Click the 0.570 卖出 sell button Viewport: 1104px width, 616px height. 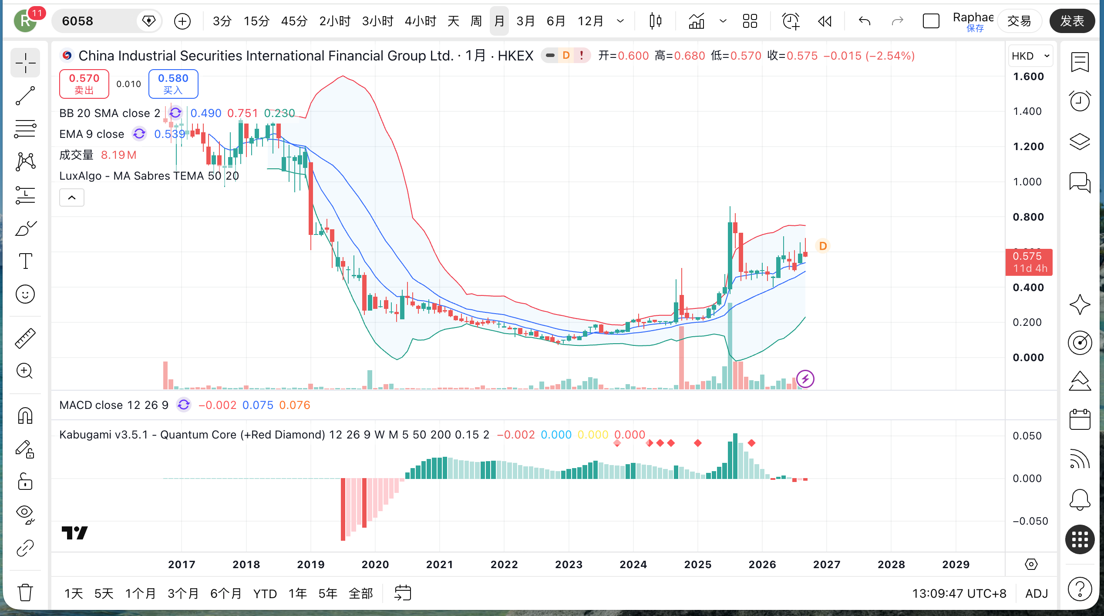pos(84,84)
